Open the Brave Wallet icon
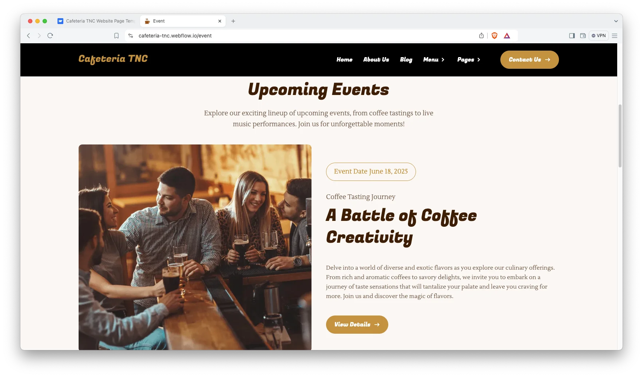This screenshot has height=377, width=643. click(583, 36)
